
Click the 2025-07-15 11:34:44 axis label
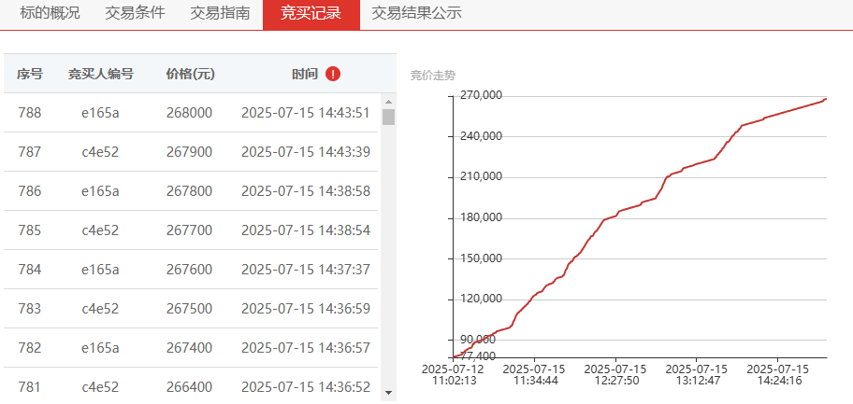535,375
